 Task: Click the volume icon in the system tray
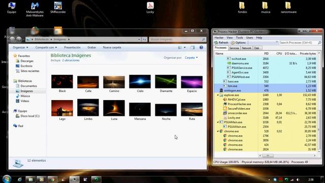(298, 179)
